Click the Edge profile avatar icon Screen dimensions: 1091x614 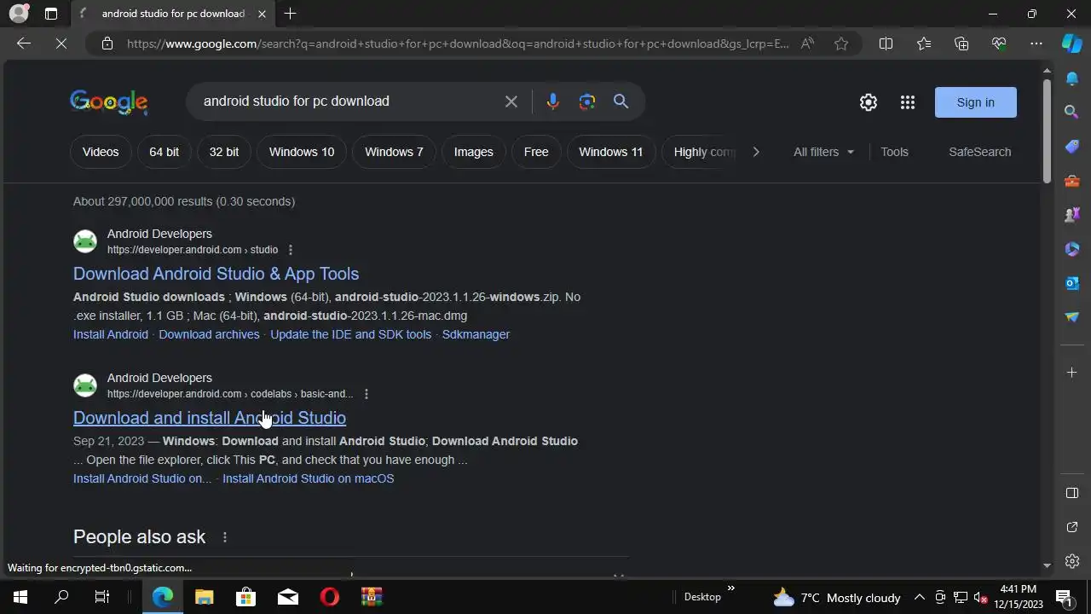pos(18,14)
